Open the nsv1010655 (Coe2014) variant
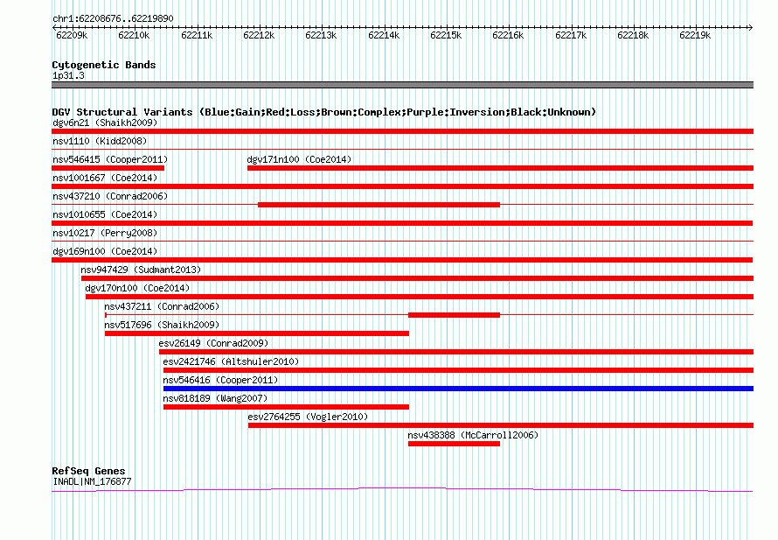This screenshot has width=778, height=540. pos(105,214)
